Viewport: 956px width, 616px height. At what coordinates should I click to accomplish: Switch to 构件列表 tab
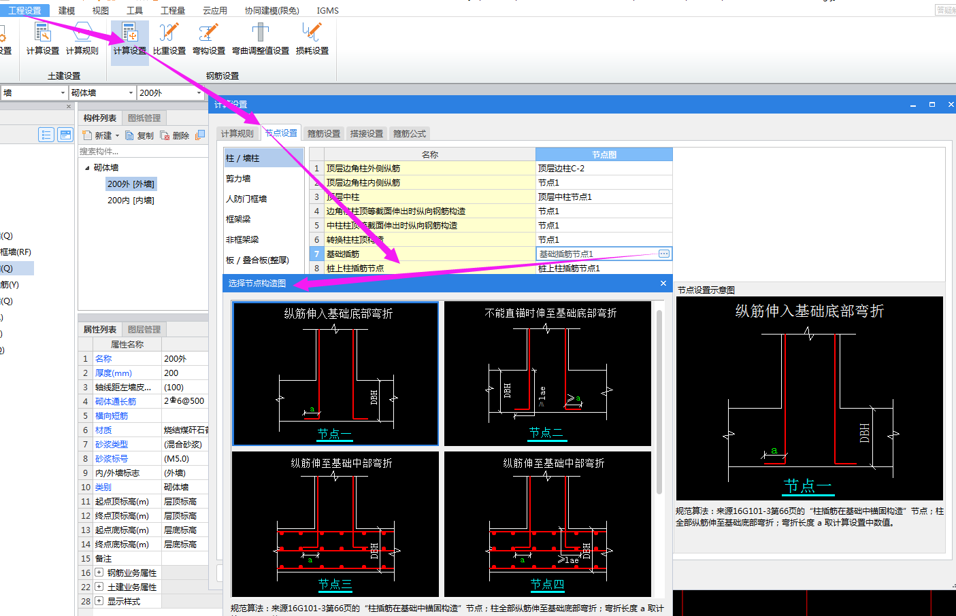(100, 118)
